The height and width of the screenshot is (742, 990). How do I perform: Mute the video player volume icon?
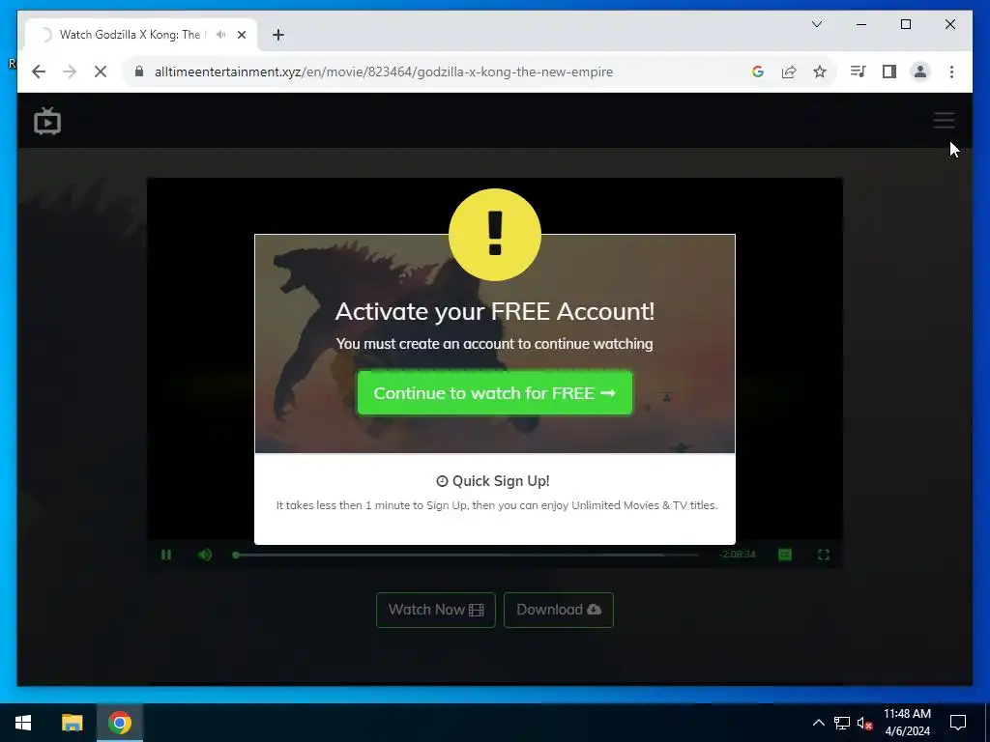tap(205, 555)
